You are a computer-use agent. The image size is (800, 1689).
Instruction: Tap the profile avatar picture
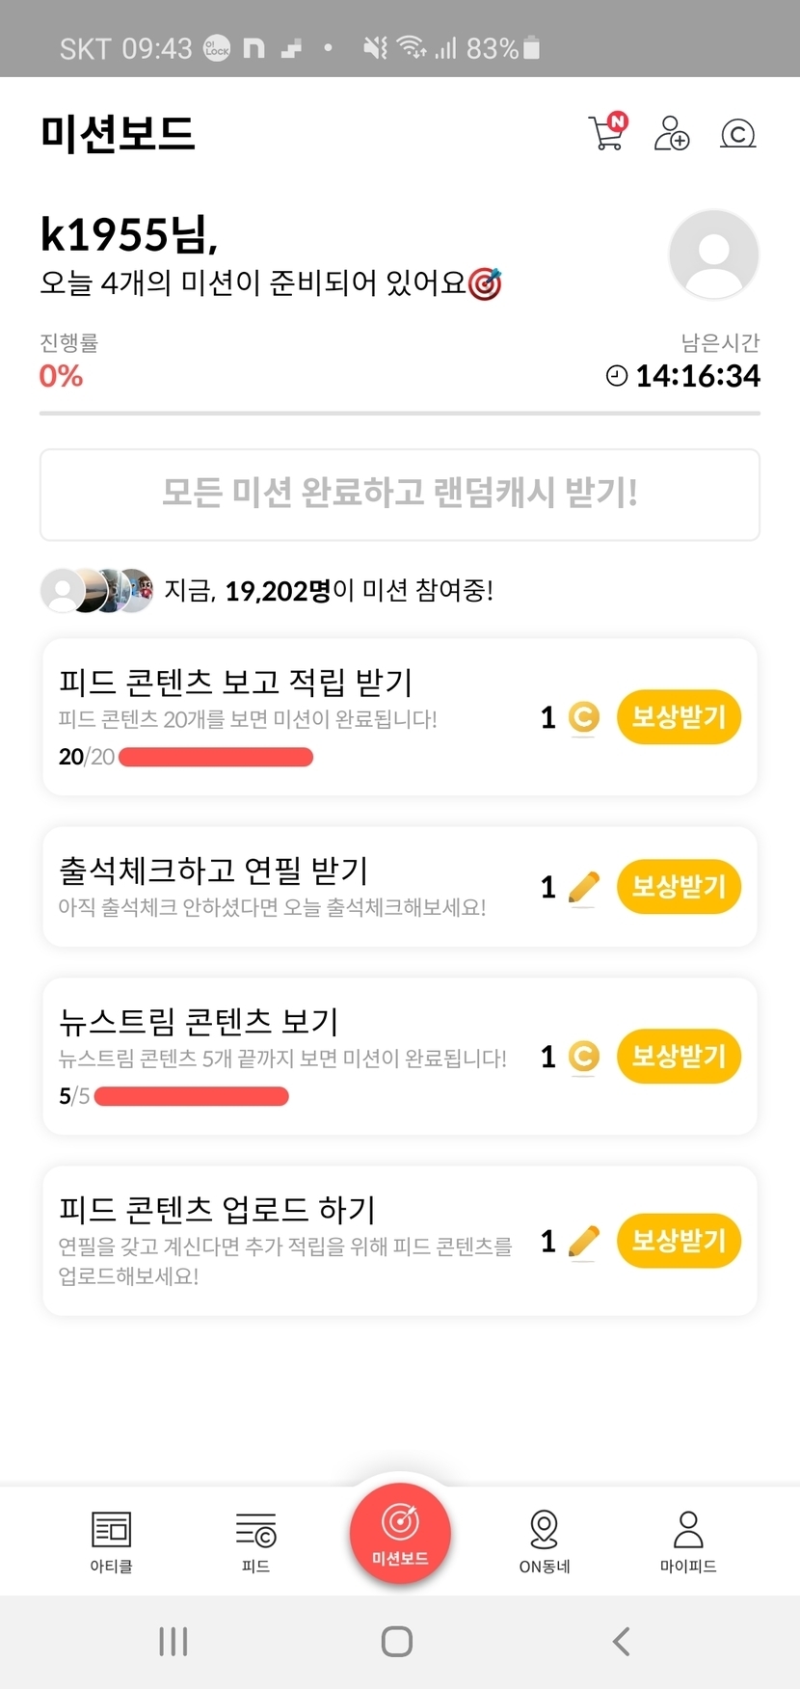(x=713, y=255)
